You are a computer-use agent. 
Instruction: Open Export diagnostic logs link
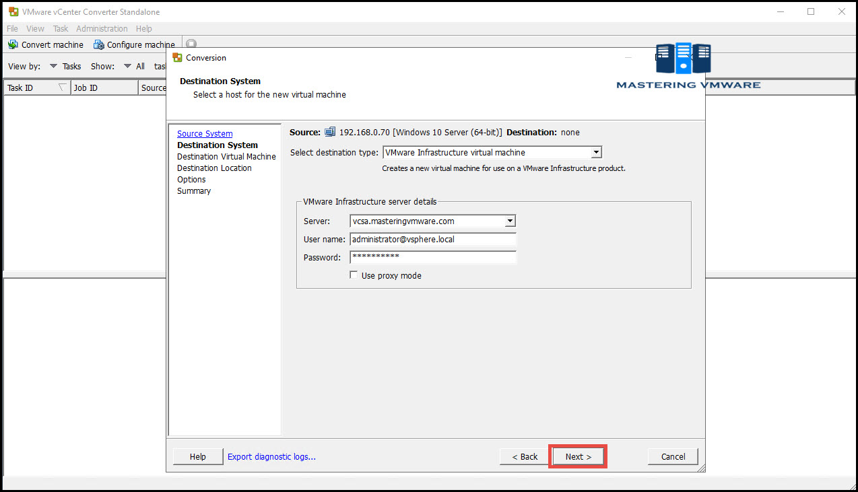(271, 456)
